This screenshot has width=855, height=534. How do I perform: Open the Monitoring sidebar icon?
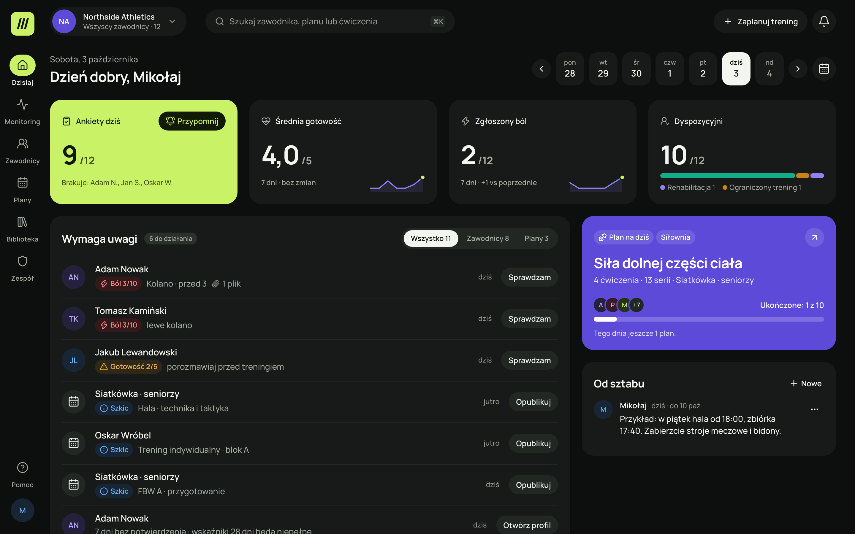coord(22,104)
